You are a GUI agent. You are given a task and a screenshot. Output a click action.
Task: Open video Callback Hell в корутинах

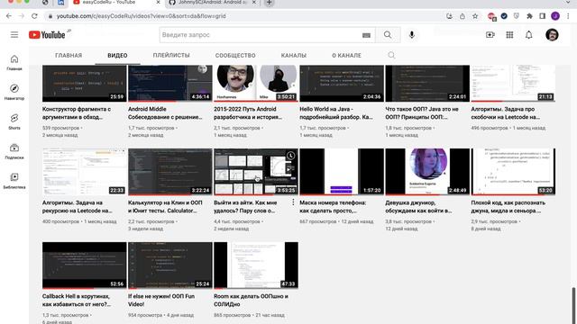[x=77, y=300]
